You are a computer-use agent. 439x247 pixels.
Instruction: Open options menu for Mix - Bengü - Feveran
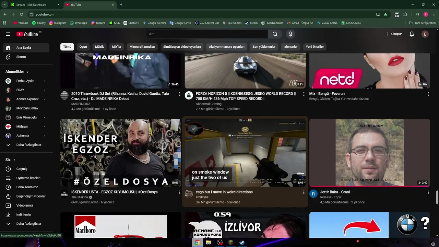click(x=428, y=94)
